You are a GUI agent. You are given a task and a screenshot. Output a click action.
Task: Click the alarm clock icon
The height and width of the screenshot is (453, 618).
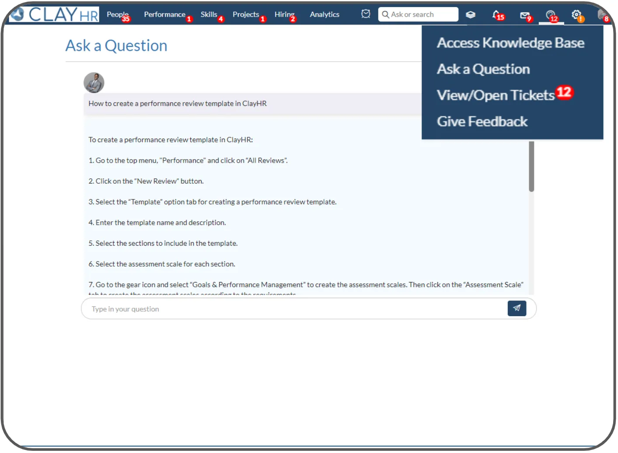[366, 14]
